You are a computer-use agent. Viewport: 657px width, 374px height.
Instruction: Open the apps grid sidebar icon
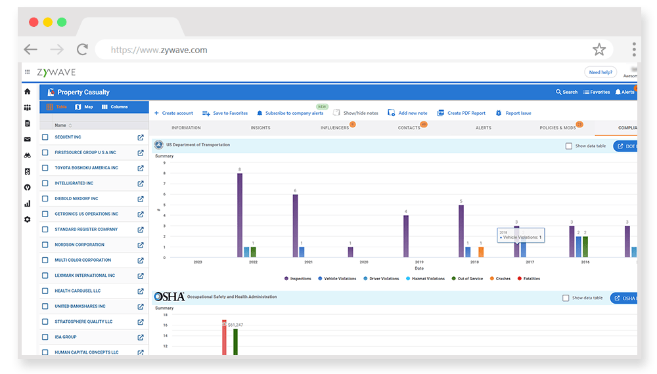click(27, 108)
